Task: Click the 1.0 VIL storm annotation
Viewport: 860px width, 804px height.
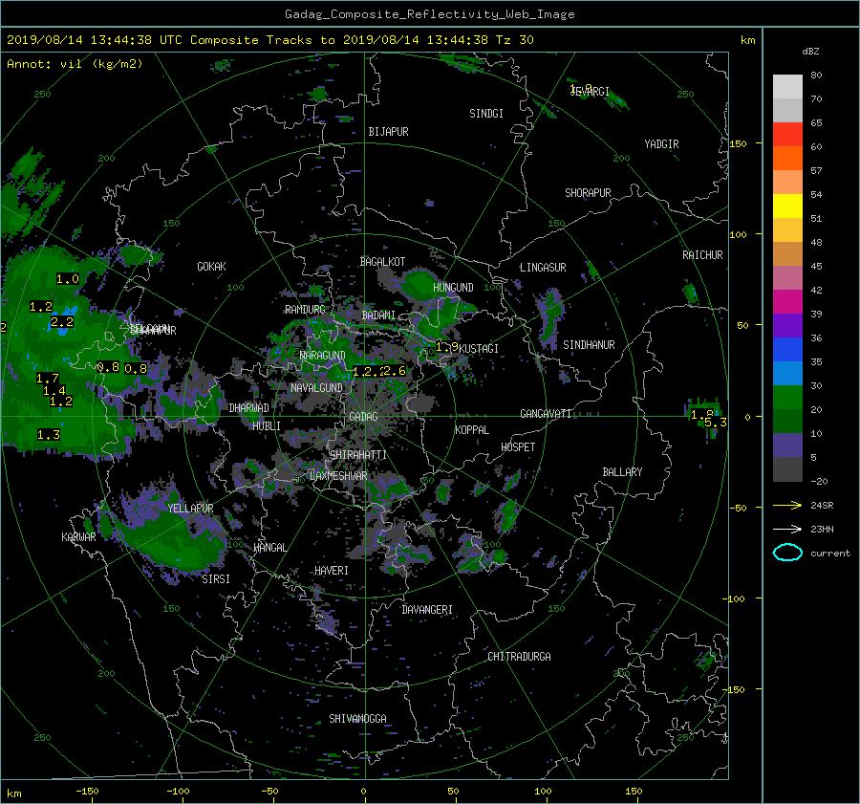Action: pos(68,279)
